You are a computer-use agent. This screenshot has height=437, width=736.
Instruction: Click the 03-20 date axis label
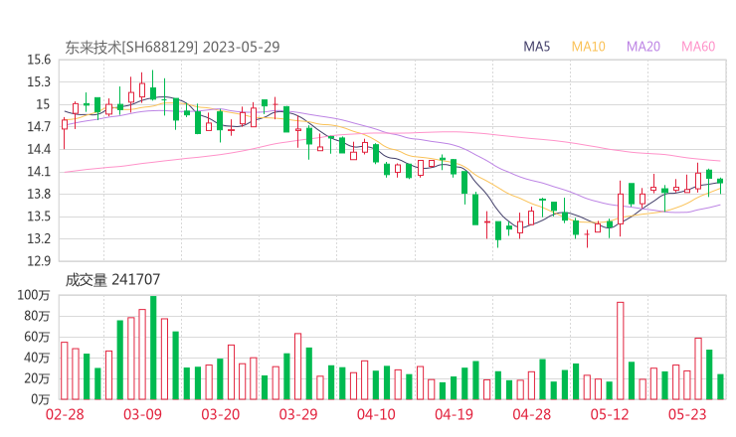221,414
